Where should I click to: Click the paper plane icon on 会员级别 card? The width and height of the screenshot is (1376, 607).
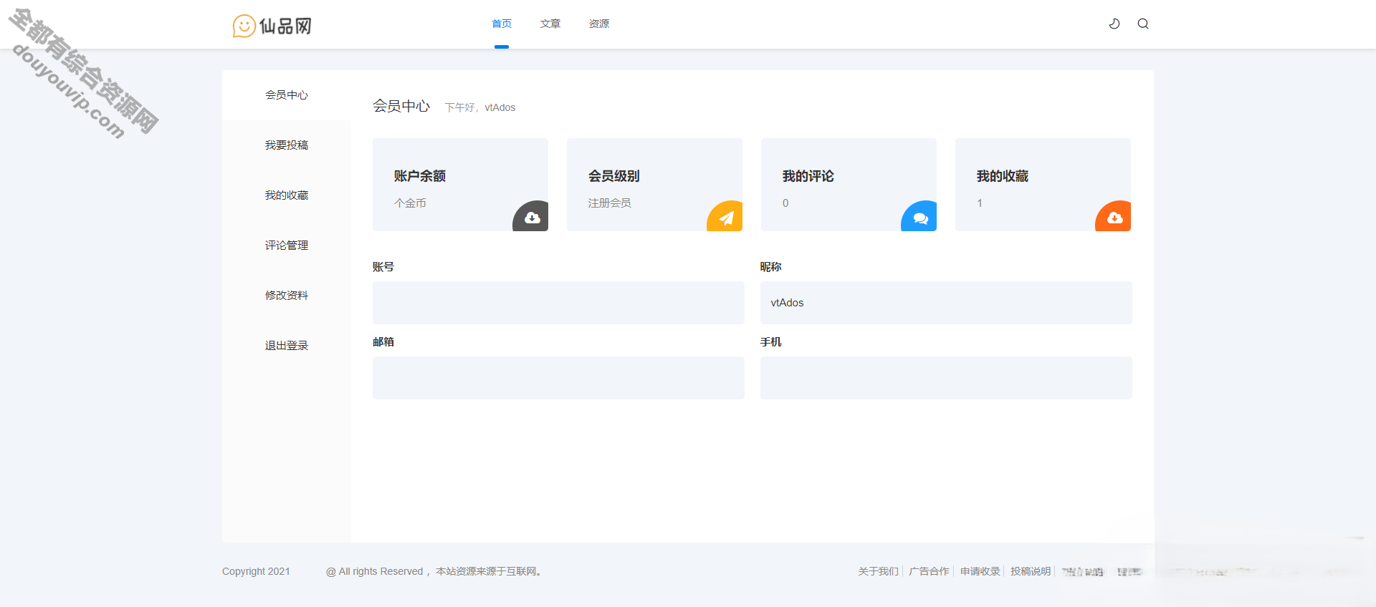(725, 217)
